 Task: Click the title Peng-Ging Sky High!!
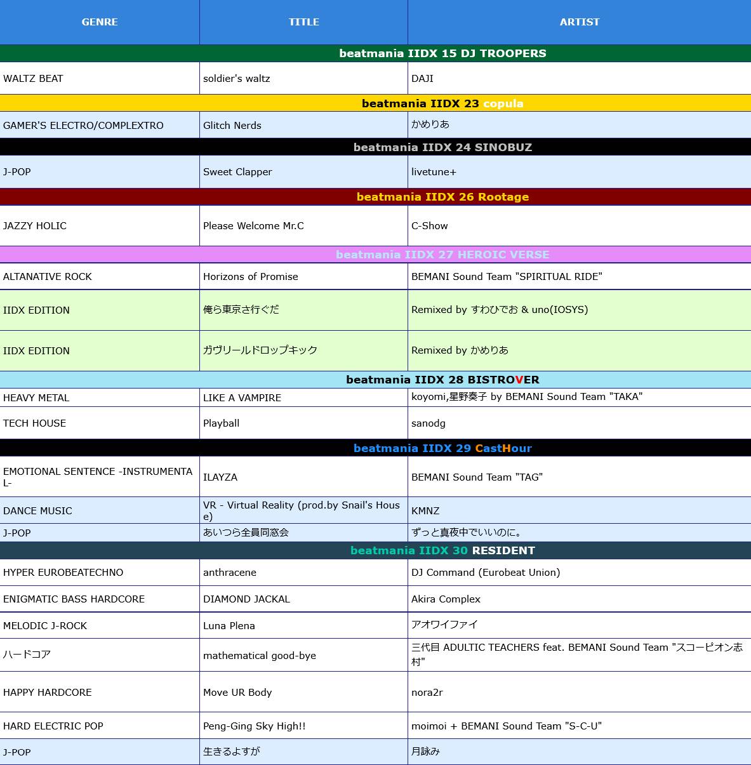[x=254, y=726]
